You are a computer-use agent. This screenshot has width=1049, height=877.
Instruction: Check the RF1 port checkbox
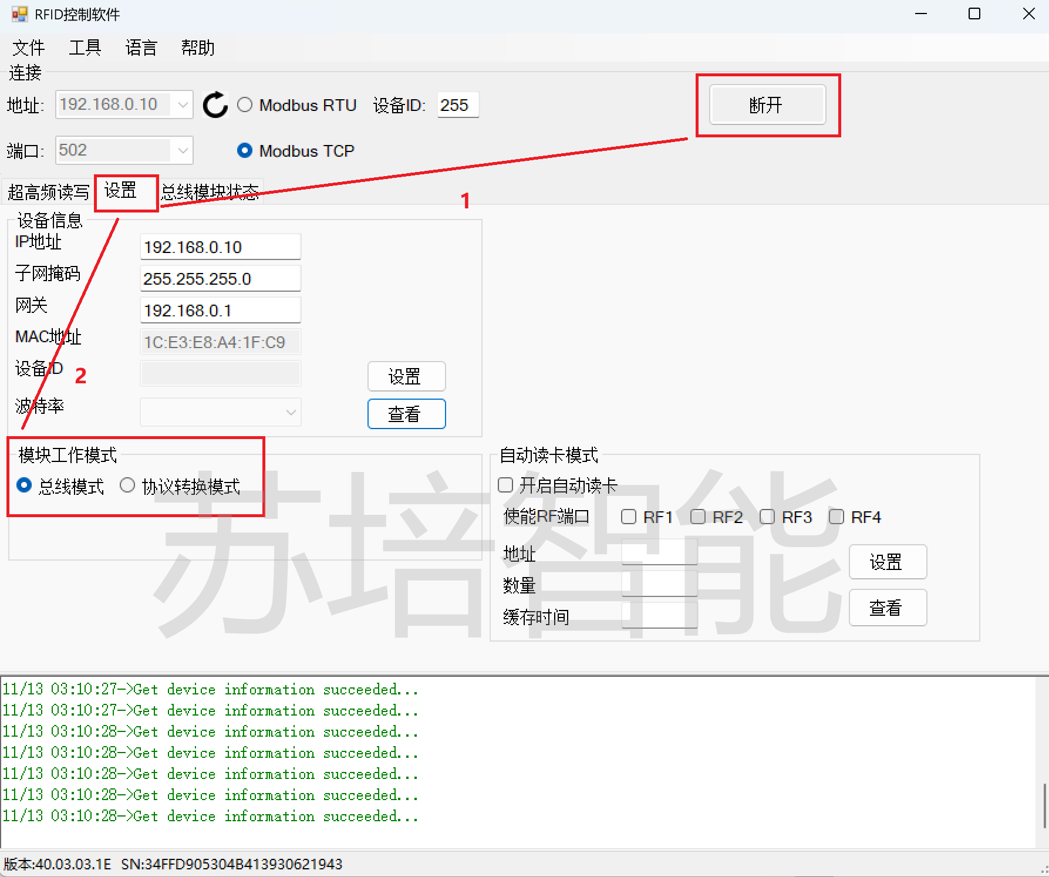tap(629, 517)
